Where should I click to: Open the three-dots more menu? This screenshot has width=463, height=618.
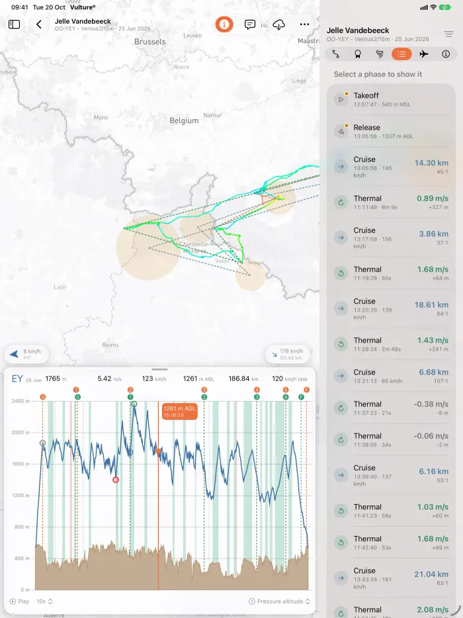(x=304, y=24)
